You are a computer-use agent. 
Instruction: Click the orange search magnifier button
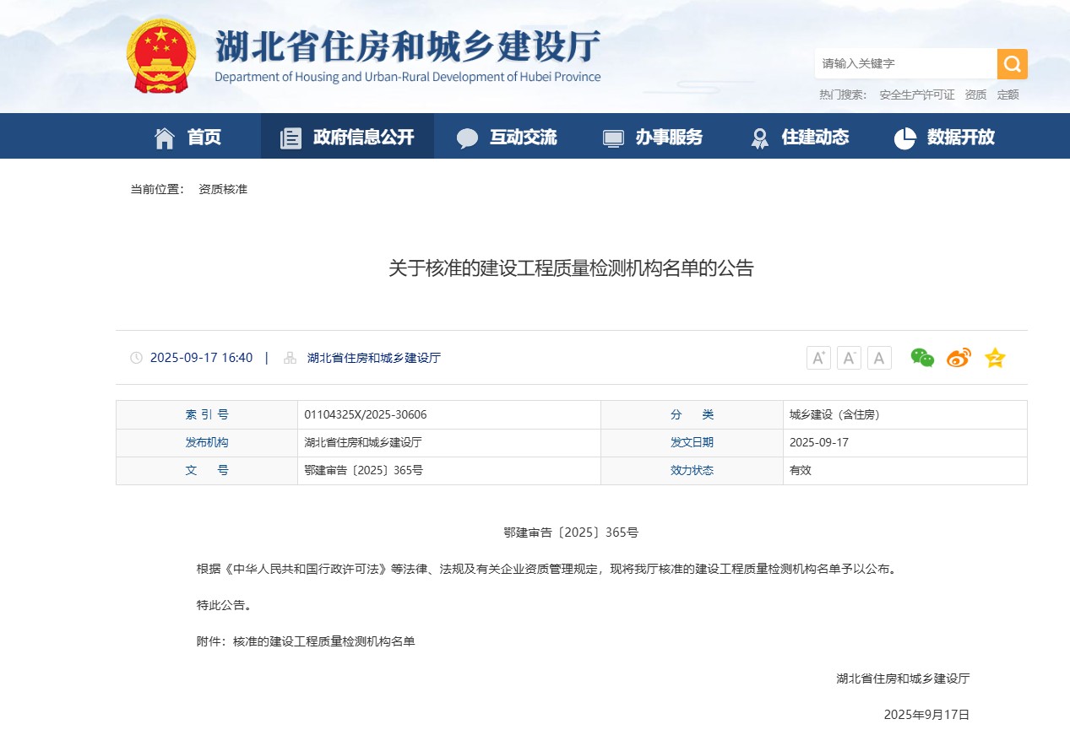[x=1012, y=63]
